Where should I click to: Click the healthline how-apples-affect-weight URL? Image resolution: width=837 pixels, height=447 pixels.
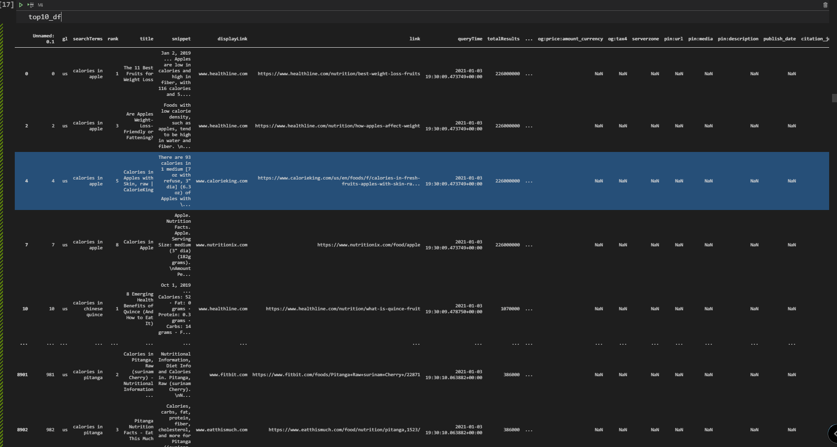[x=337, y=126]
